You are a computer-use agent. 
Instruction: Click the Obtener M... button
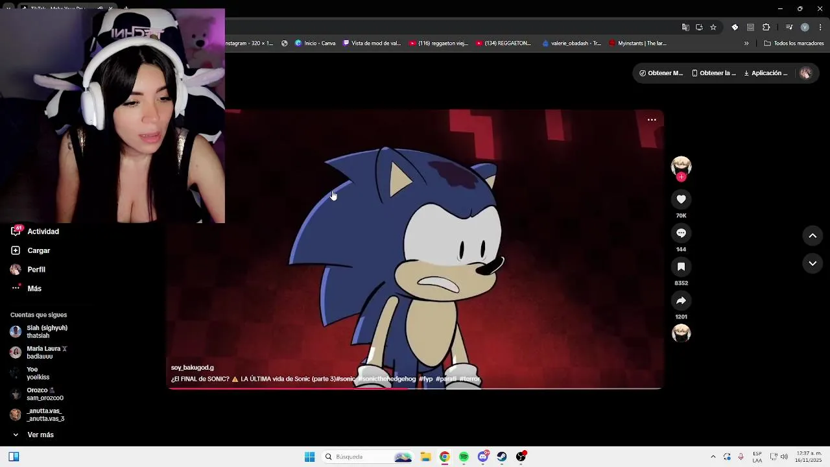pos(661,73)
